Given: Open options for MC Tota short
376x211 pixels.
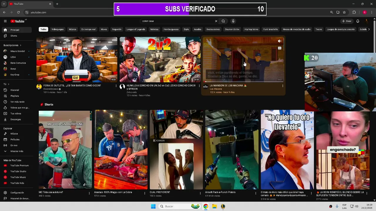Looking at the screenshot, I should pyautogui.click(x=89, y=193).
